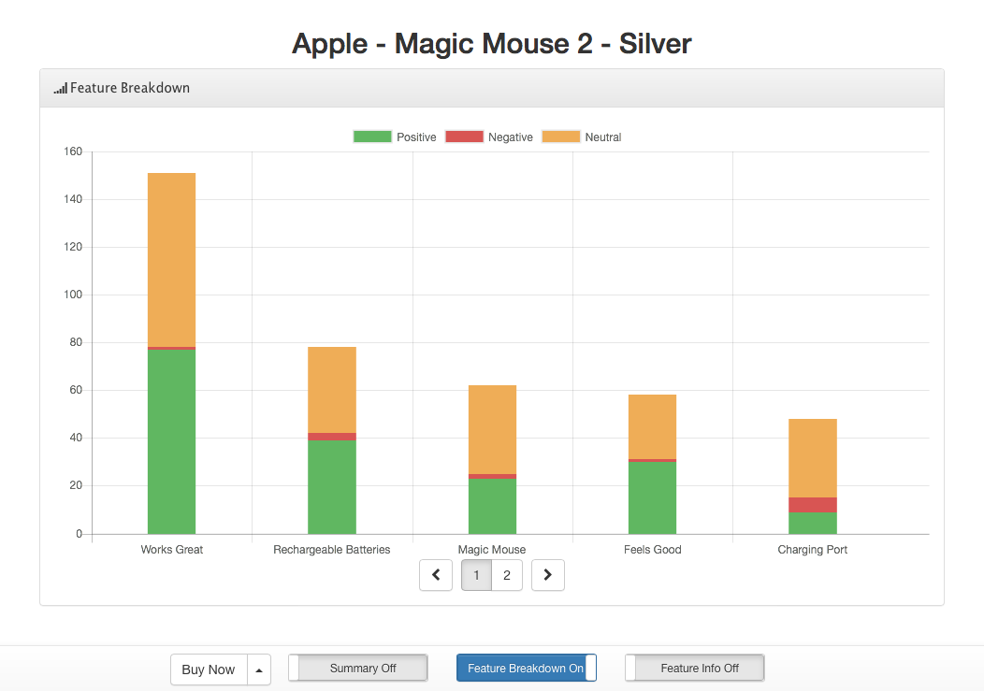The height and width of the screenshot is (691, 984).
Task: Select page 1 of feature chart
Action: point(476,575)
